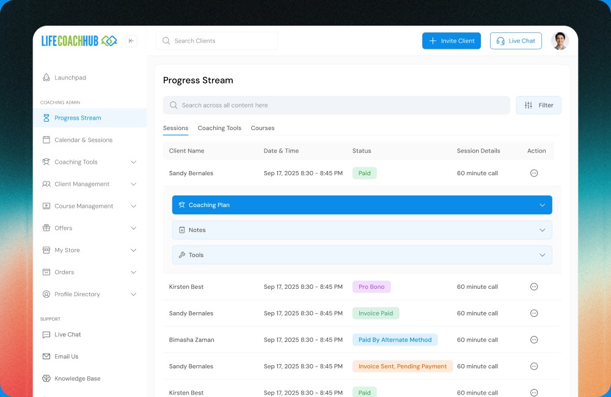Screen dimensions: 611x397
Task: Open Live Chat under Support in sidebar
Action: pyautogui.click(x=67, y=334)
